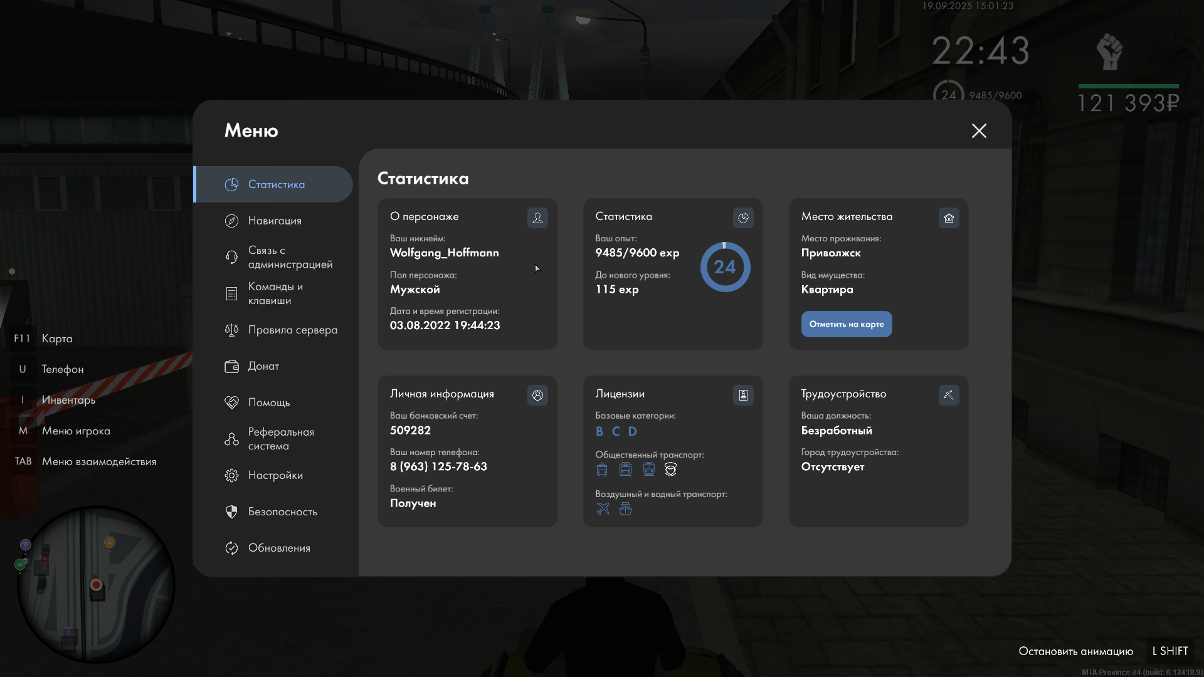Click the Статистика card pie chart icon
1204x677 pixels.
coord(743,218)
